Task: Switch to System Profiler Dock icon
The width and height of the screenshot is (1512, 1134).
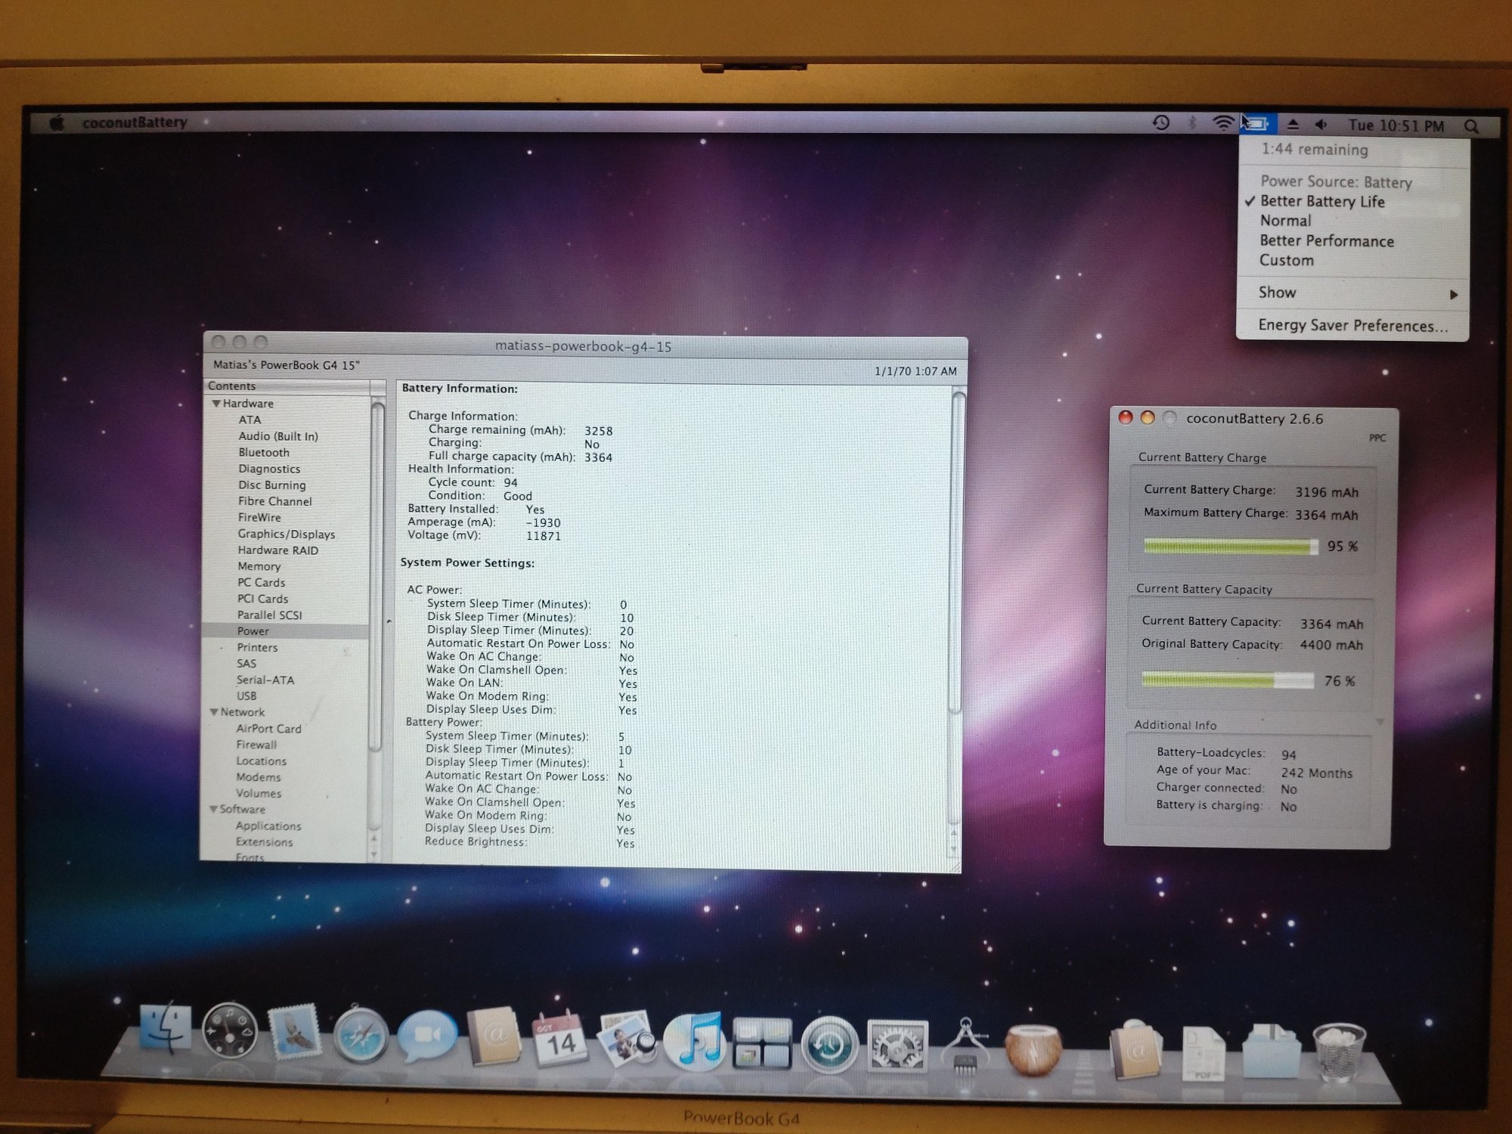Action: (x=965, y=1046)
